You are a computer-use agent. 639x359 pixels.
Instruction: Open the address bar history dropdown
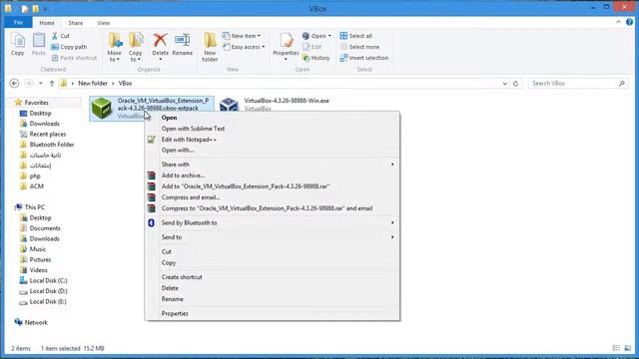pos(504,84)
